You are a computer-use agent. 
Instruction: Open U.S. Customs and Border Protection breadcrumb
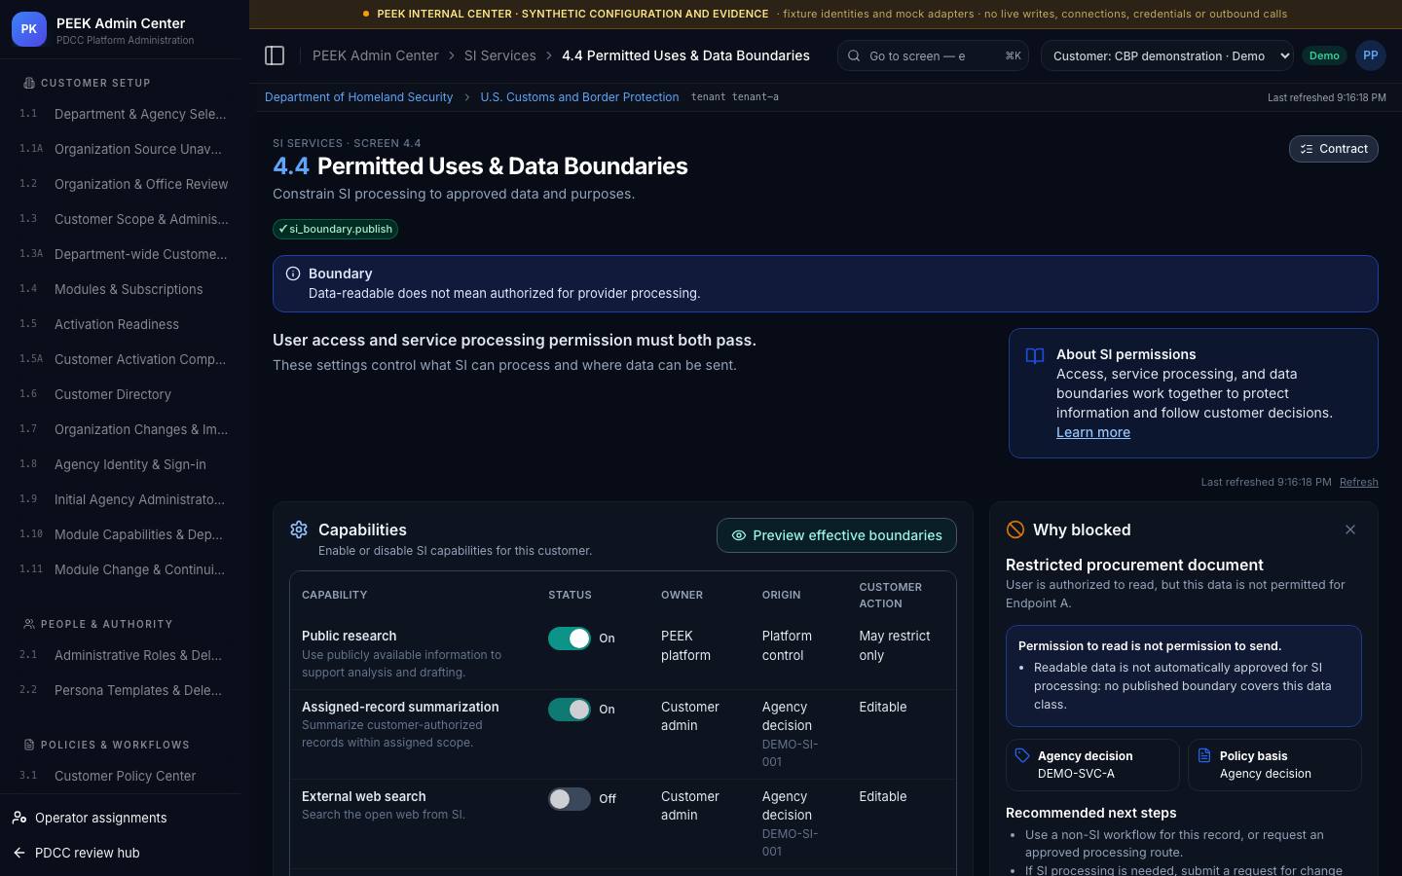click(579, 97)
